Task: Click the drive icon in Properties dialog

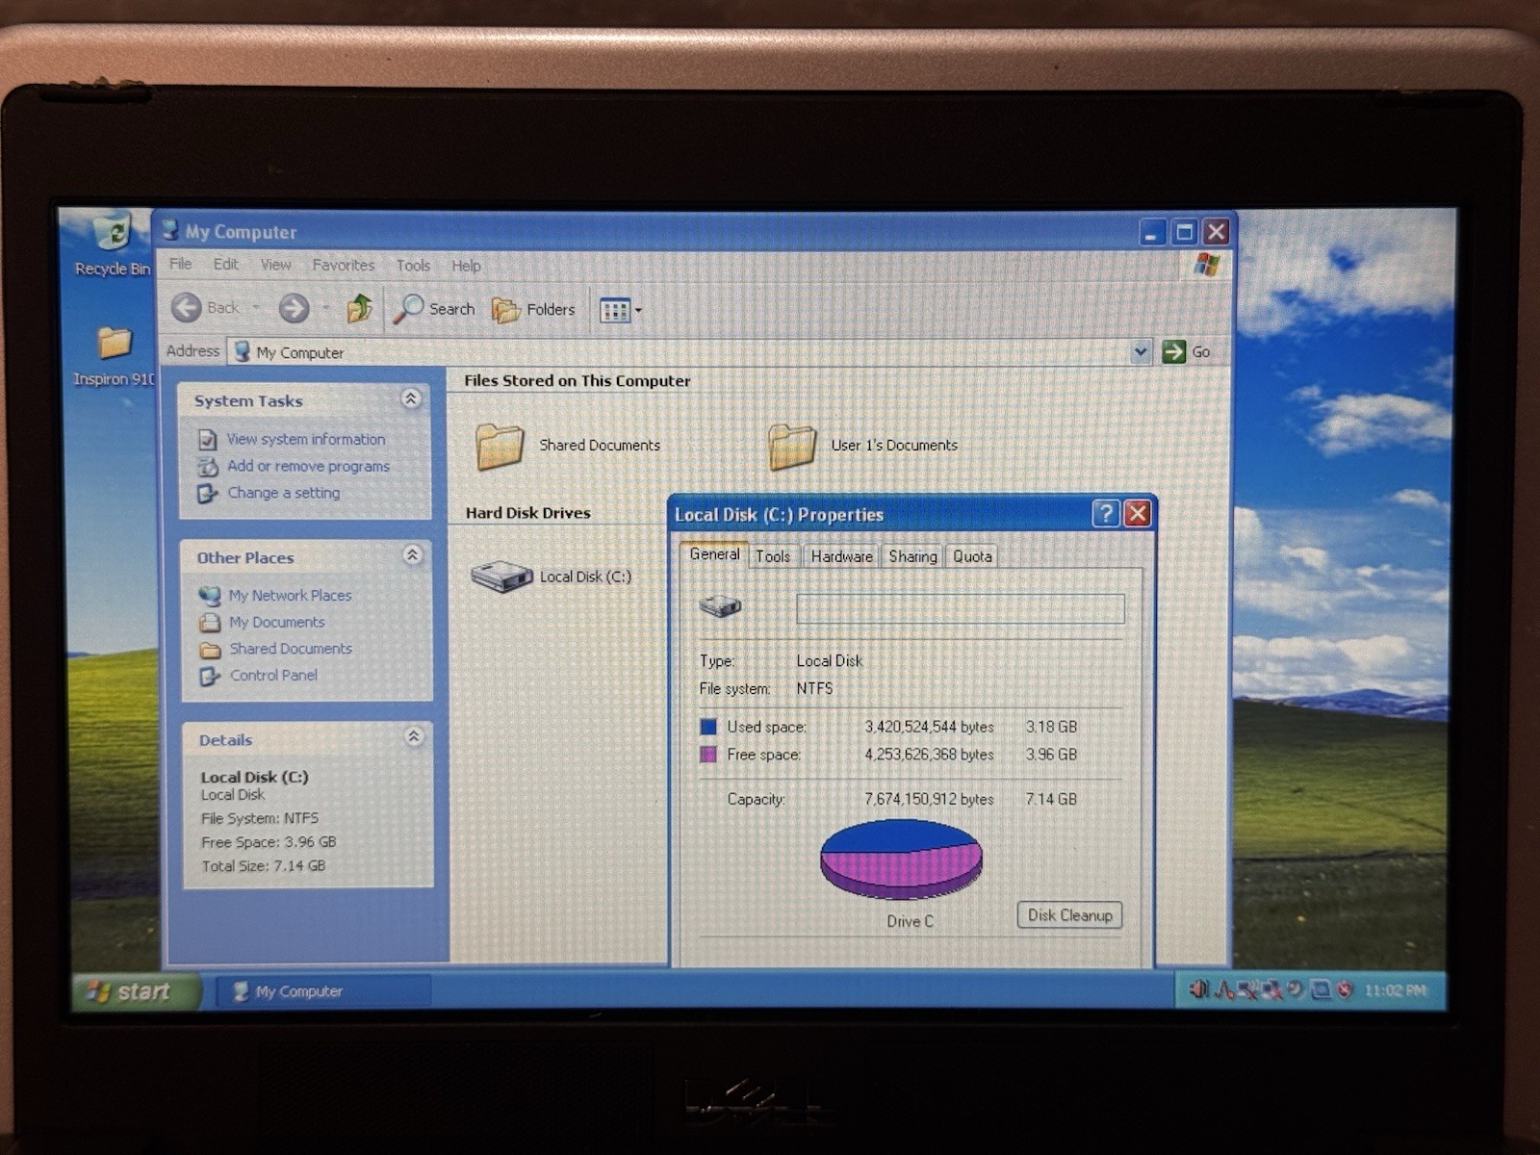Action: (720, 606)
